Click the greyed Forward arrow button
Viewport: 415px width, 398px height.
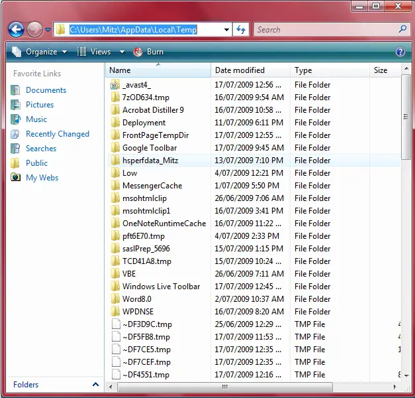pyautogui.click(x=34, y=29)
